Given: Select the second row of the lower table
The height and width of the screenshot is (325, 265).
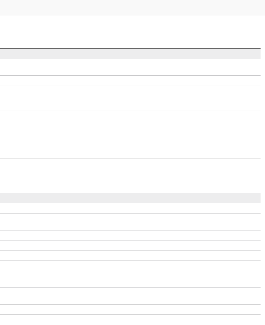Looking at the screenshot, I should click(130, 222).
